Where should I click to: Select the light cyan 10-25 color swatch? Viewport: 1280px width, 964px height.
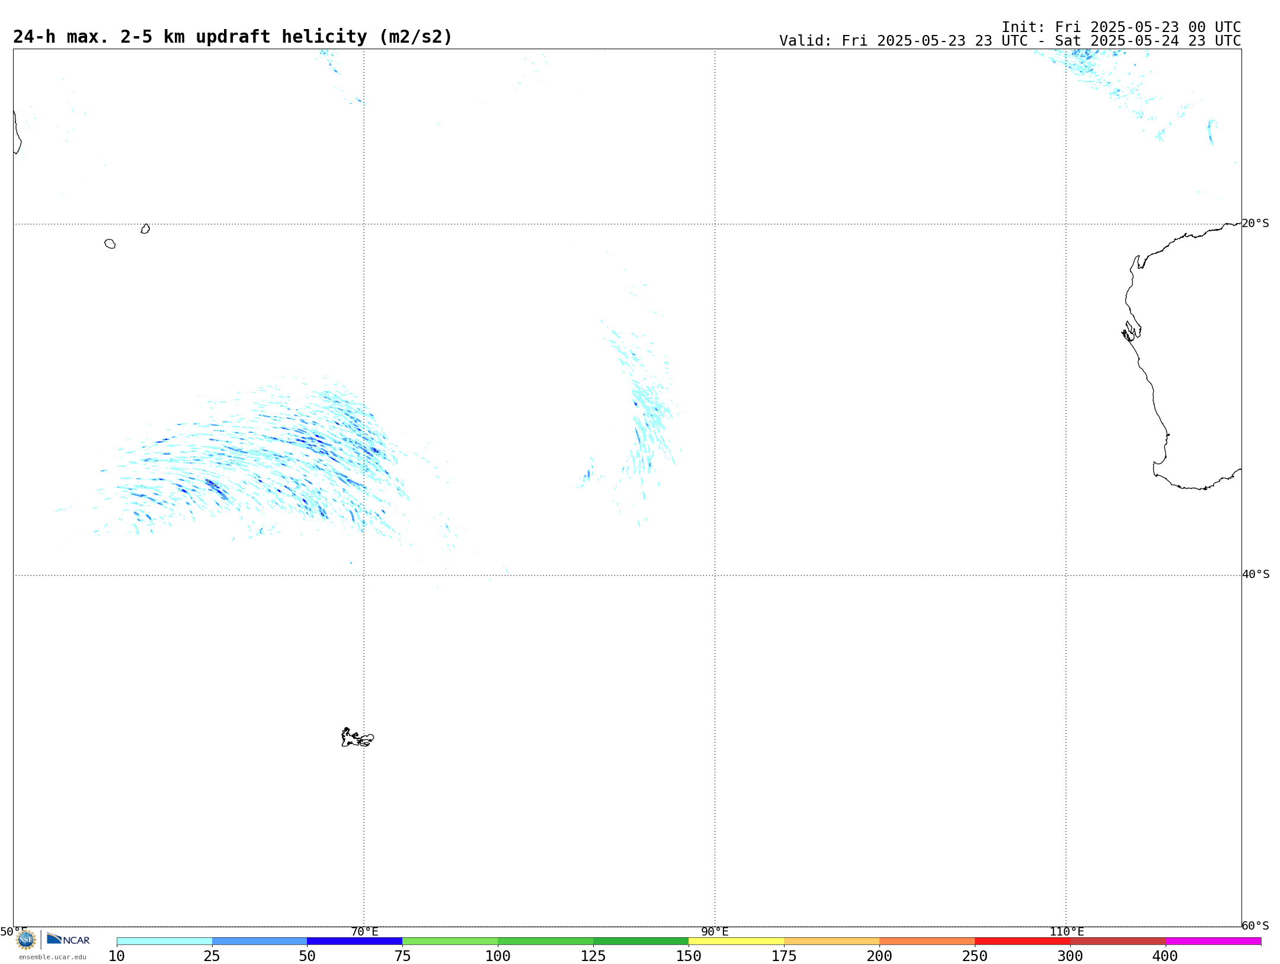tap(164, 941)
